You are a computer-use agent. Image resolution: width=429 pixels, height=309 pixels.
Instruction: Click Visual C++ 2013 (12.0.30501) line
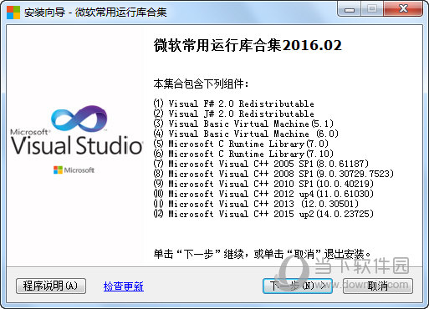[256, 204]
